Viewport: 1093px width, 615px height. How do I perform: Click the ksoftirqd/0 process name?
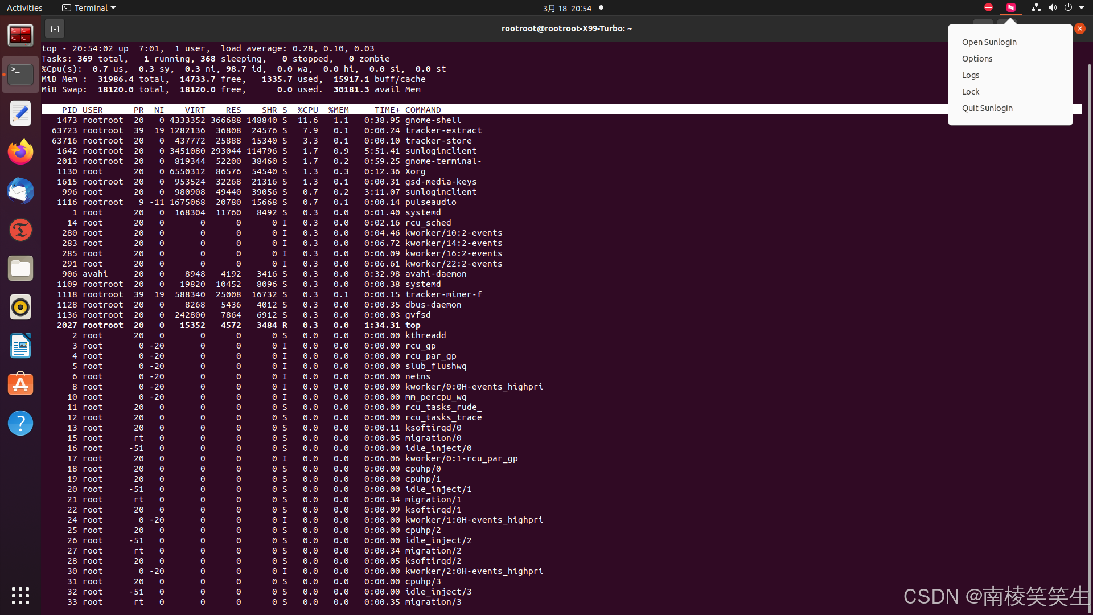(433, 428)
